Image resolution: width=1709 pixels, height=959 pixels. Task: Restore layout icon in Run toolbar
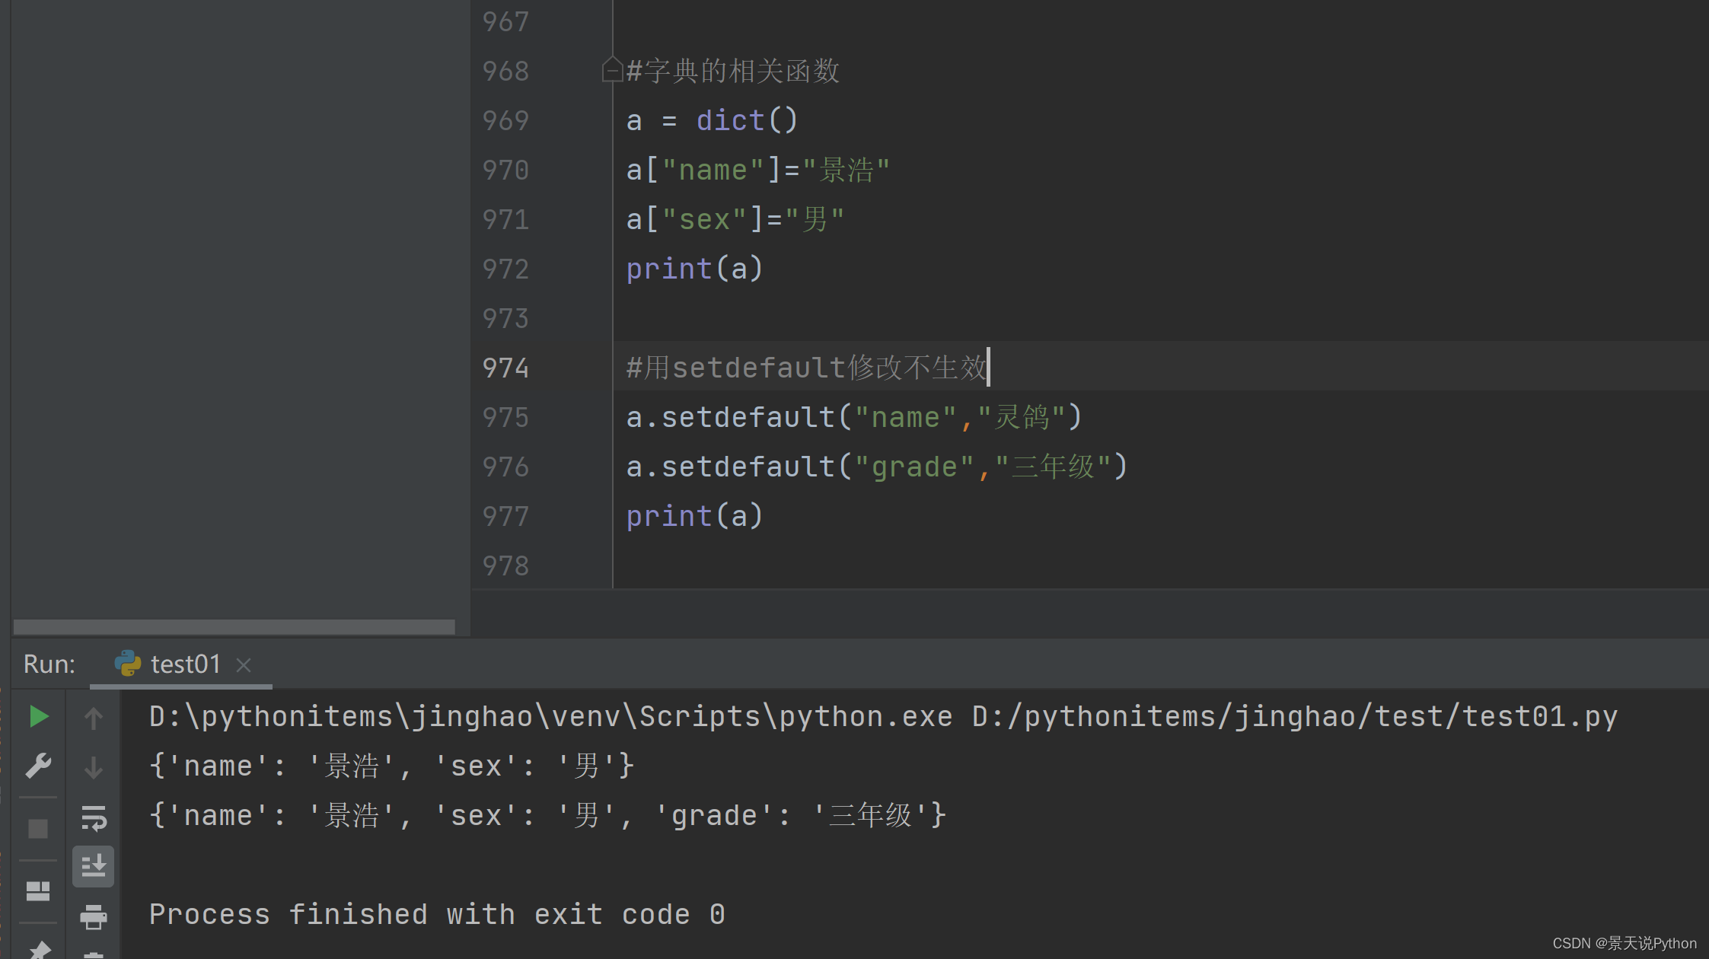point(38,891)
